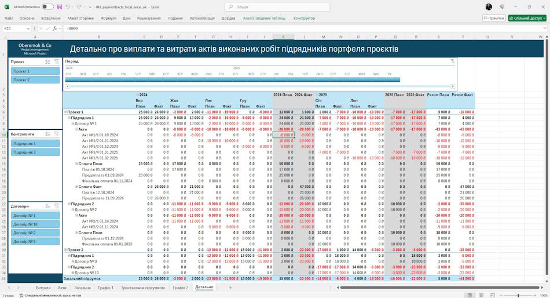The height and width of the screenshot is (298, 550).
Task: Toggle the Договір № 1 slicer item
Action: click(35, 216)
